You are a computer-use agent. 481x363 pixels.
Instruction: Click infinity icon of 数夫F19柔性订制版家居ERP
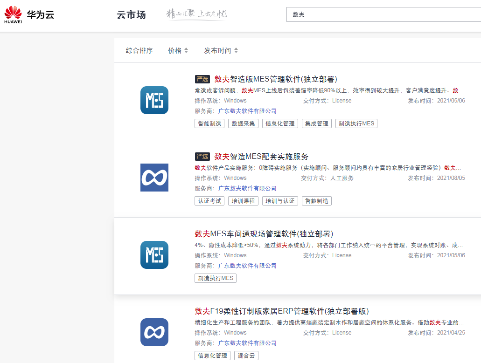[154, 332]
